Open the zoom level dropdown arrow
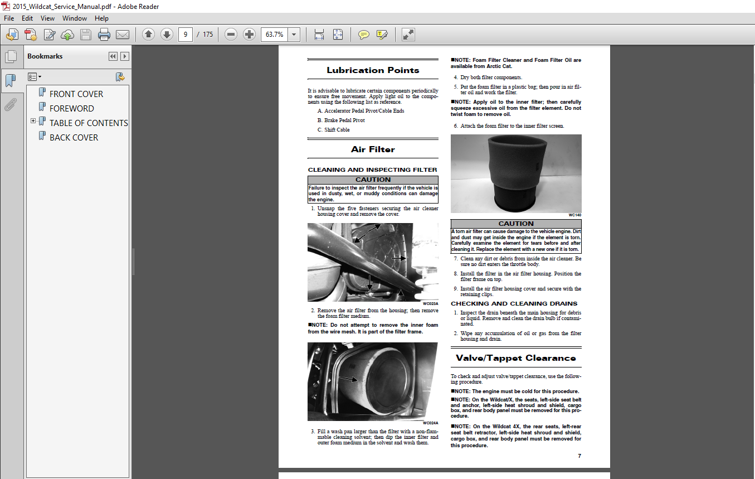Screen dimensions: 755x479 294,35
